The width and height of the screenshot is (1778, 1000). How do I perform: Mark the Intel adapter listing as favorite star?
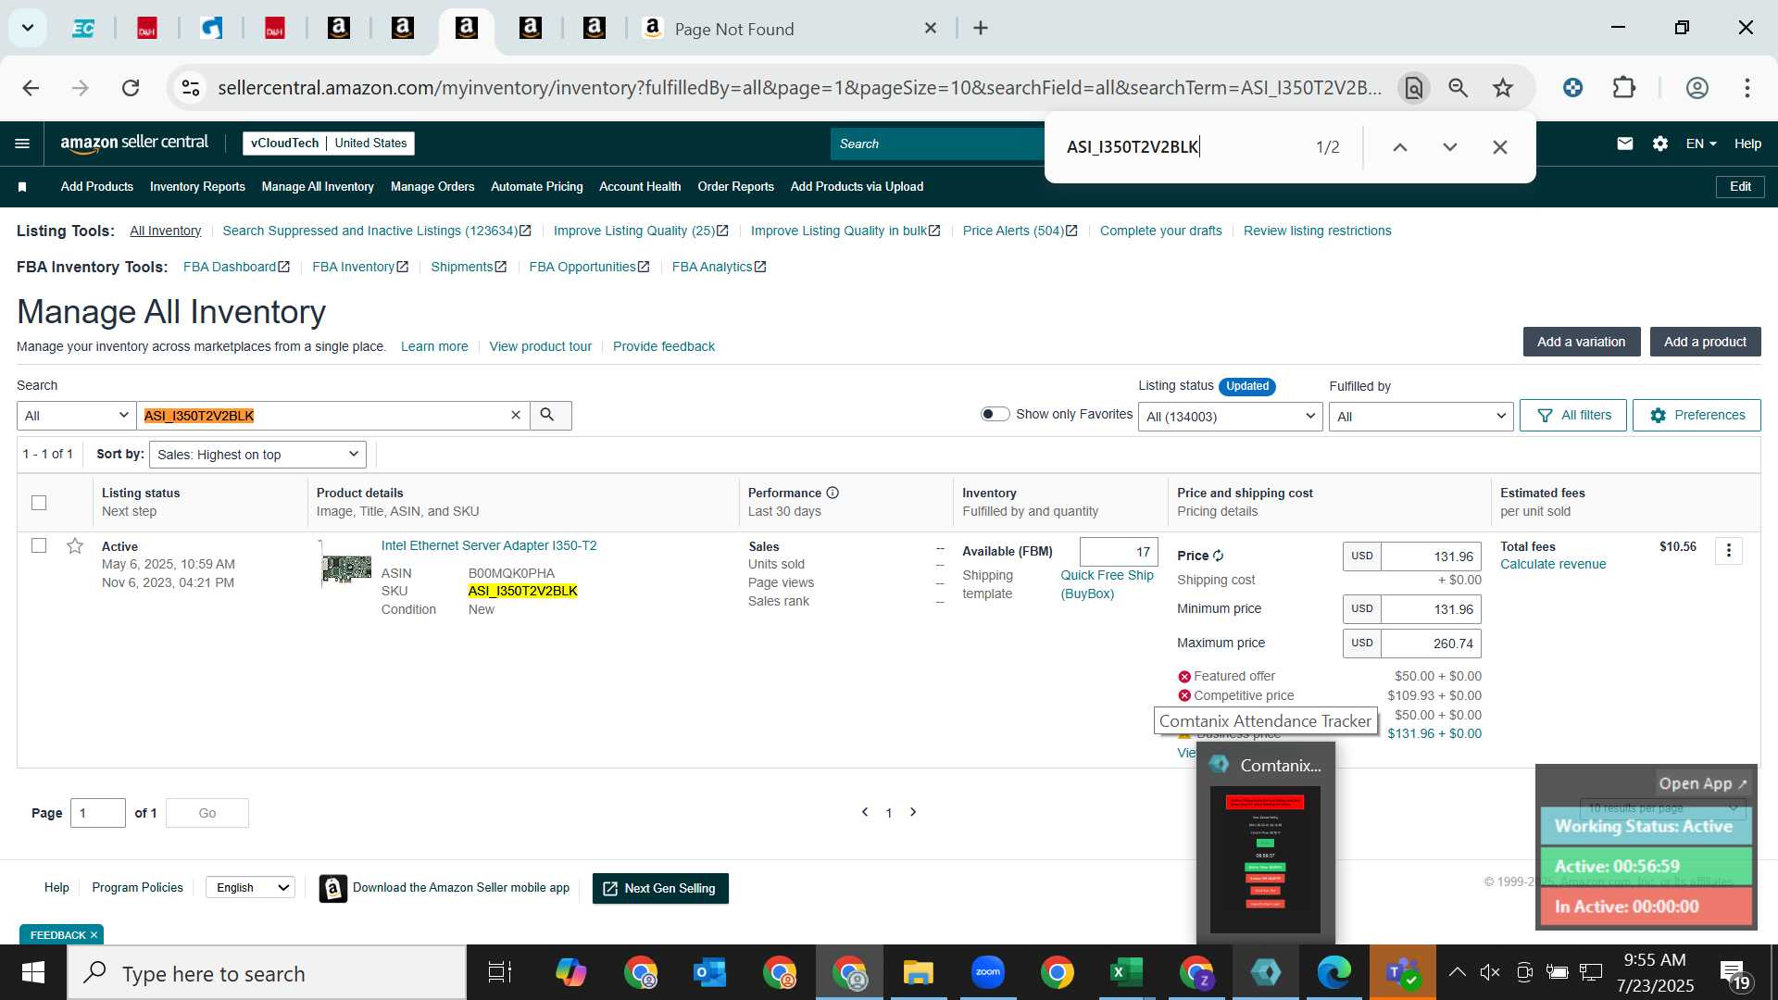click(x=75, y=545)
